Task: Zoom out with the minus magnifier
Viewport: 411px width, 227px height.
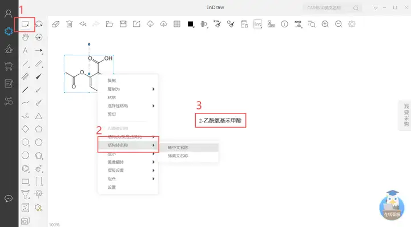Action: (339, 24)
